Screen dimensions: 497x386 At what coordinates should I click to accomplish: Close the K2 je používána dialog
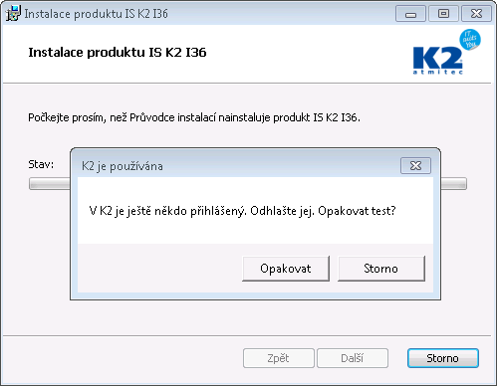[x=415, y=165]
